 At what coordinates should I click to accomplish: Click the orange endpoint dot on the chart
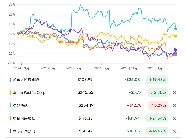(x=175, y=55)
